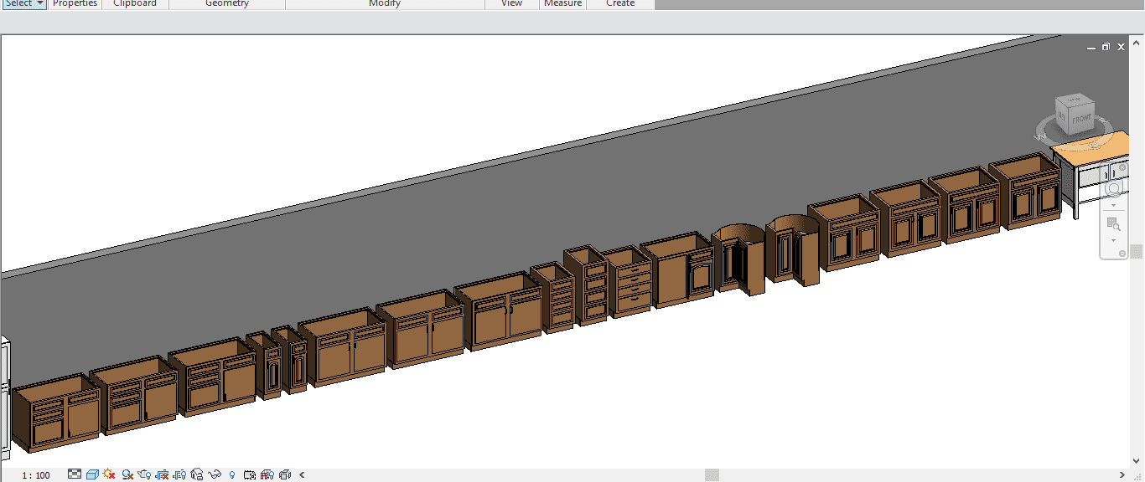Viewport: 1145px width, 482px height.
Task: Click the Unlocked 3D View house icon
Action: click(197, 474)
